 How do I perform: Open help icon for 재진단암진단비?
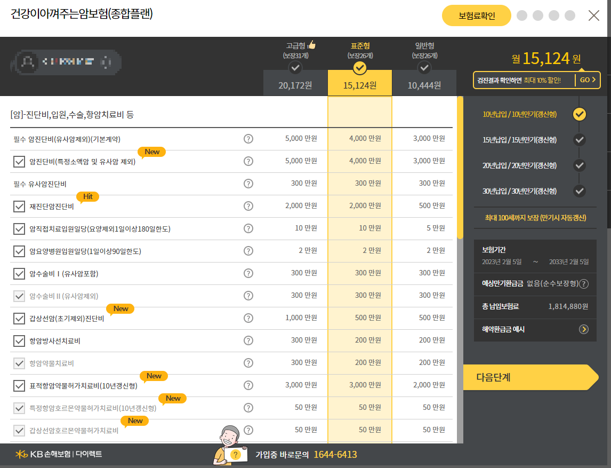click(x=248, y=206)
